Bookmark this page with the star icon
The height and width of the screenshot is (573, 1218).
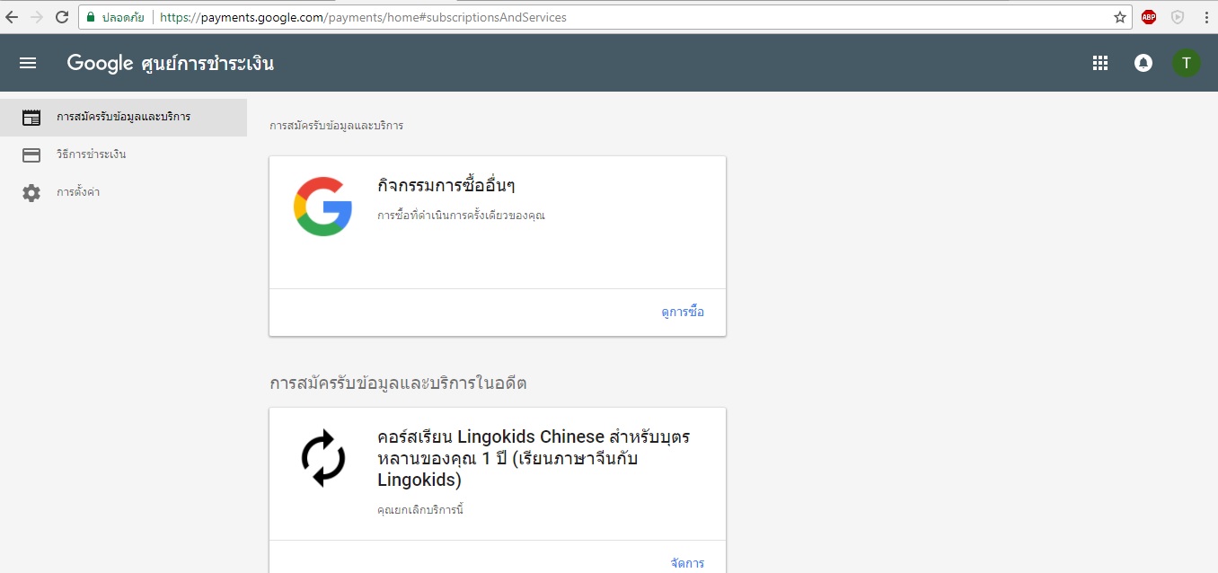[1120, 17]
